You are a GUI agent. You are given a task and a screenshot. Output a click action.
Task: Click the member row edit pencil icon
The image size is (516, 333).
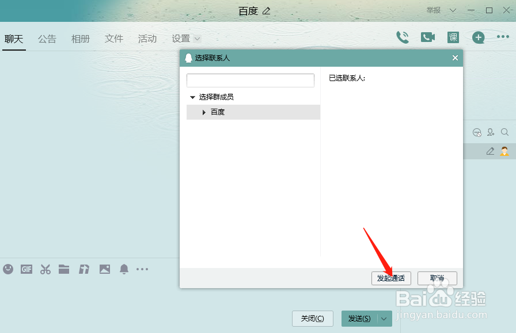pos(490,151)
